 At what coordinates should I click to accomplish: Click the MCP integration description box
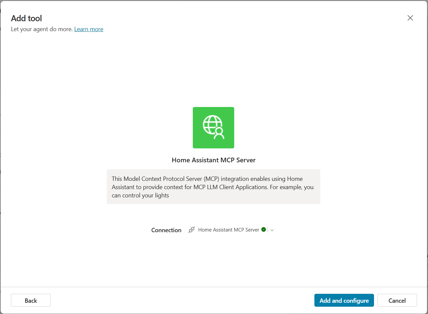[213, 187]
